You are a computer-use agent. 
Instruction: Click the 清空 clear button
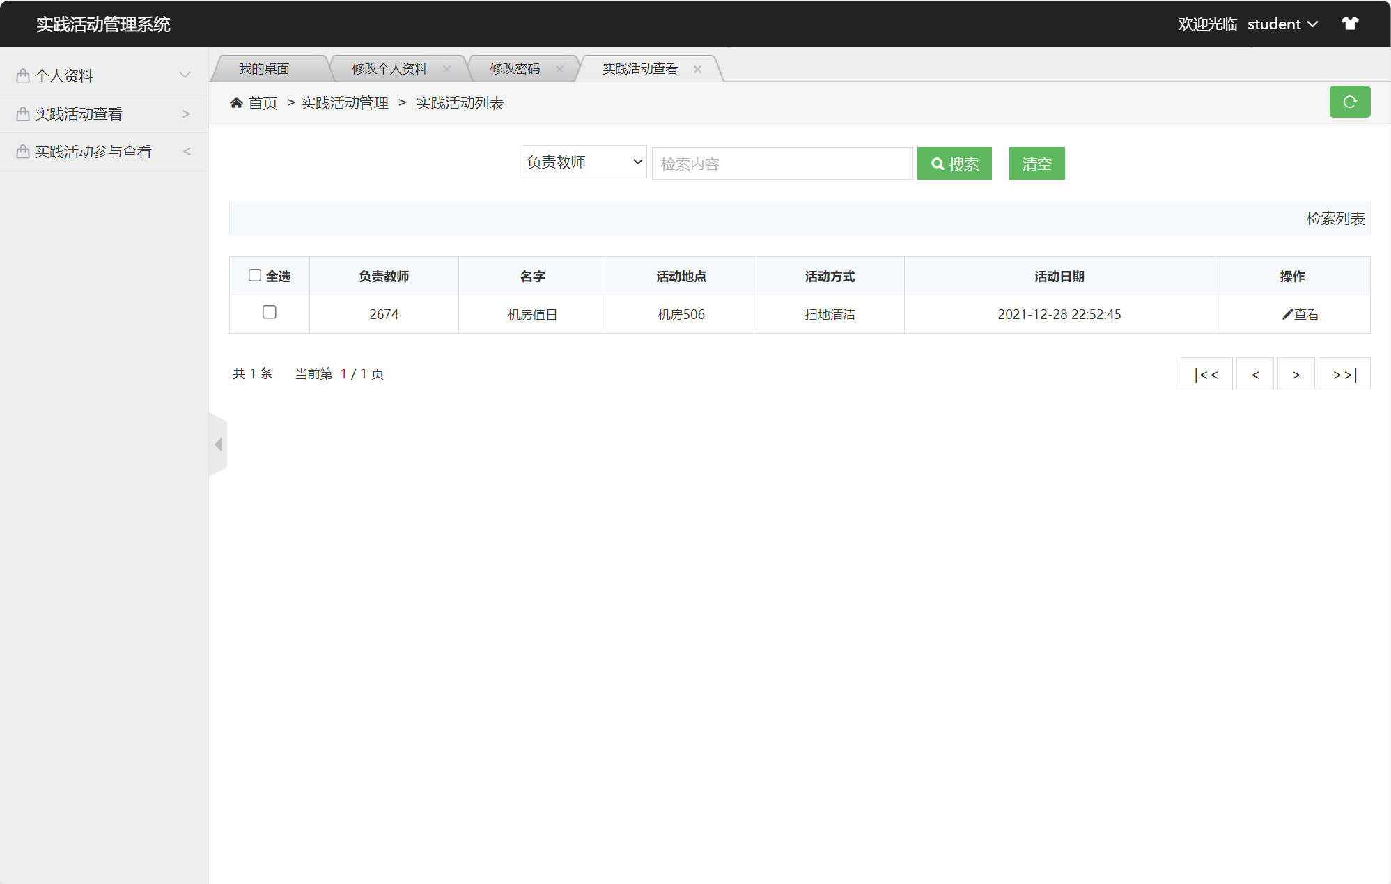click(x=1036, y=163)
